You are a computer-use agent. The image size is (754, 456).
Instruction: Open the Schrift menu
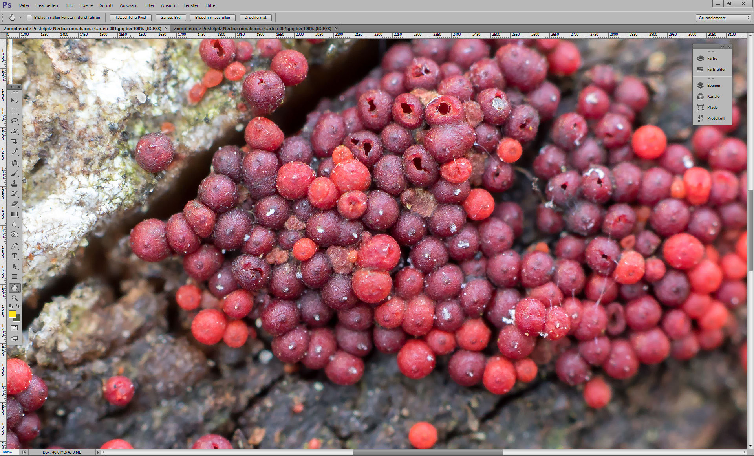(x=106, y=5)
